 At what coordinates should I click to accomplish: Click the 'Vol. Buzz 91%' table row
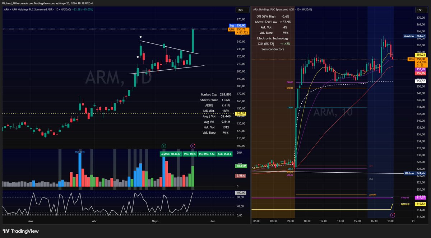pyautogui.click(x=216, y=132)
